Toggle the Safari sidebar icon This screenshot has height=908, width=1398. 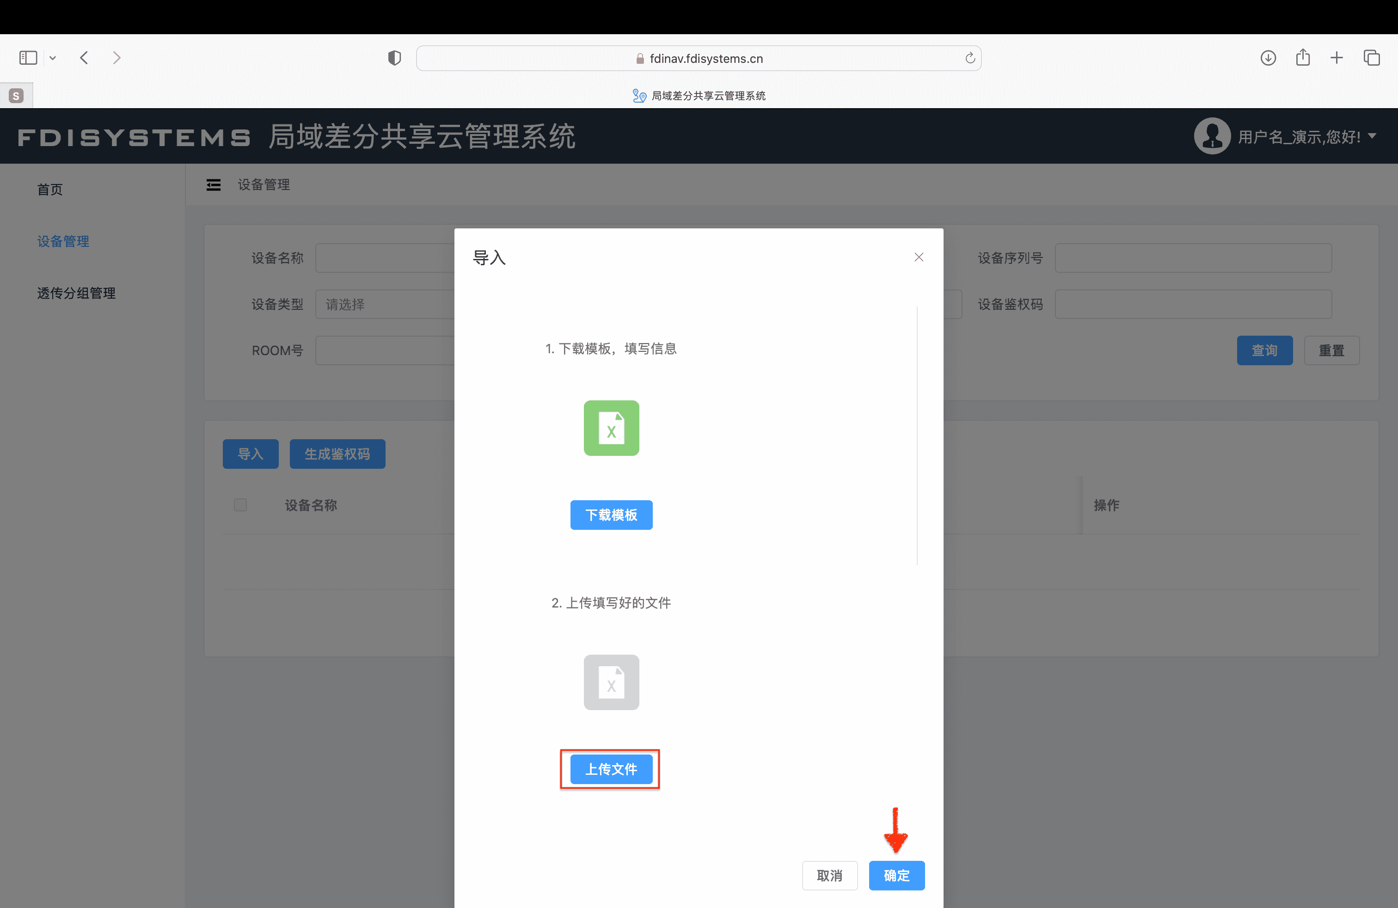pos(28,57)
